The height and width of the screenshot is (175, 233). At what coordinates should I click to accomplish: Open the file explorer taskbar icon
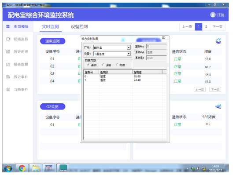click(36, 168)
